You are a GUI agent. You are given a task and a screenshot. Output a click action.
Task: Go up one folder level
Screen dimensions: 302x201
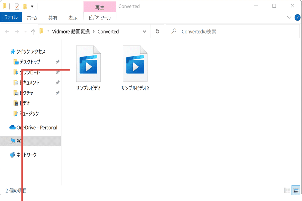[x=33, y=31]
